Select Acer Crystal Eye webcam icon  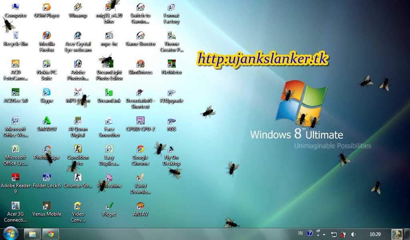click(78, 42)
